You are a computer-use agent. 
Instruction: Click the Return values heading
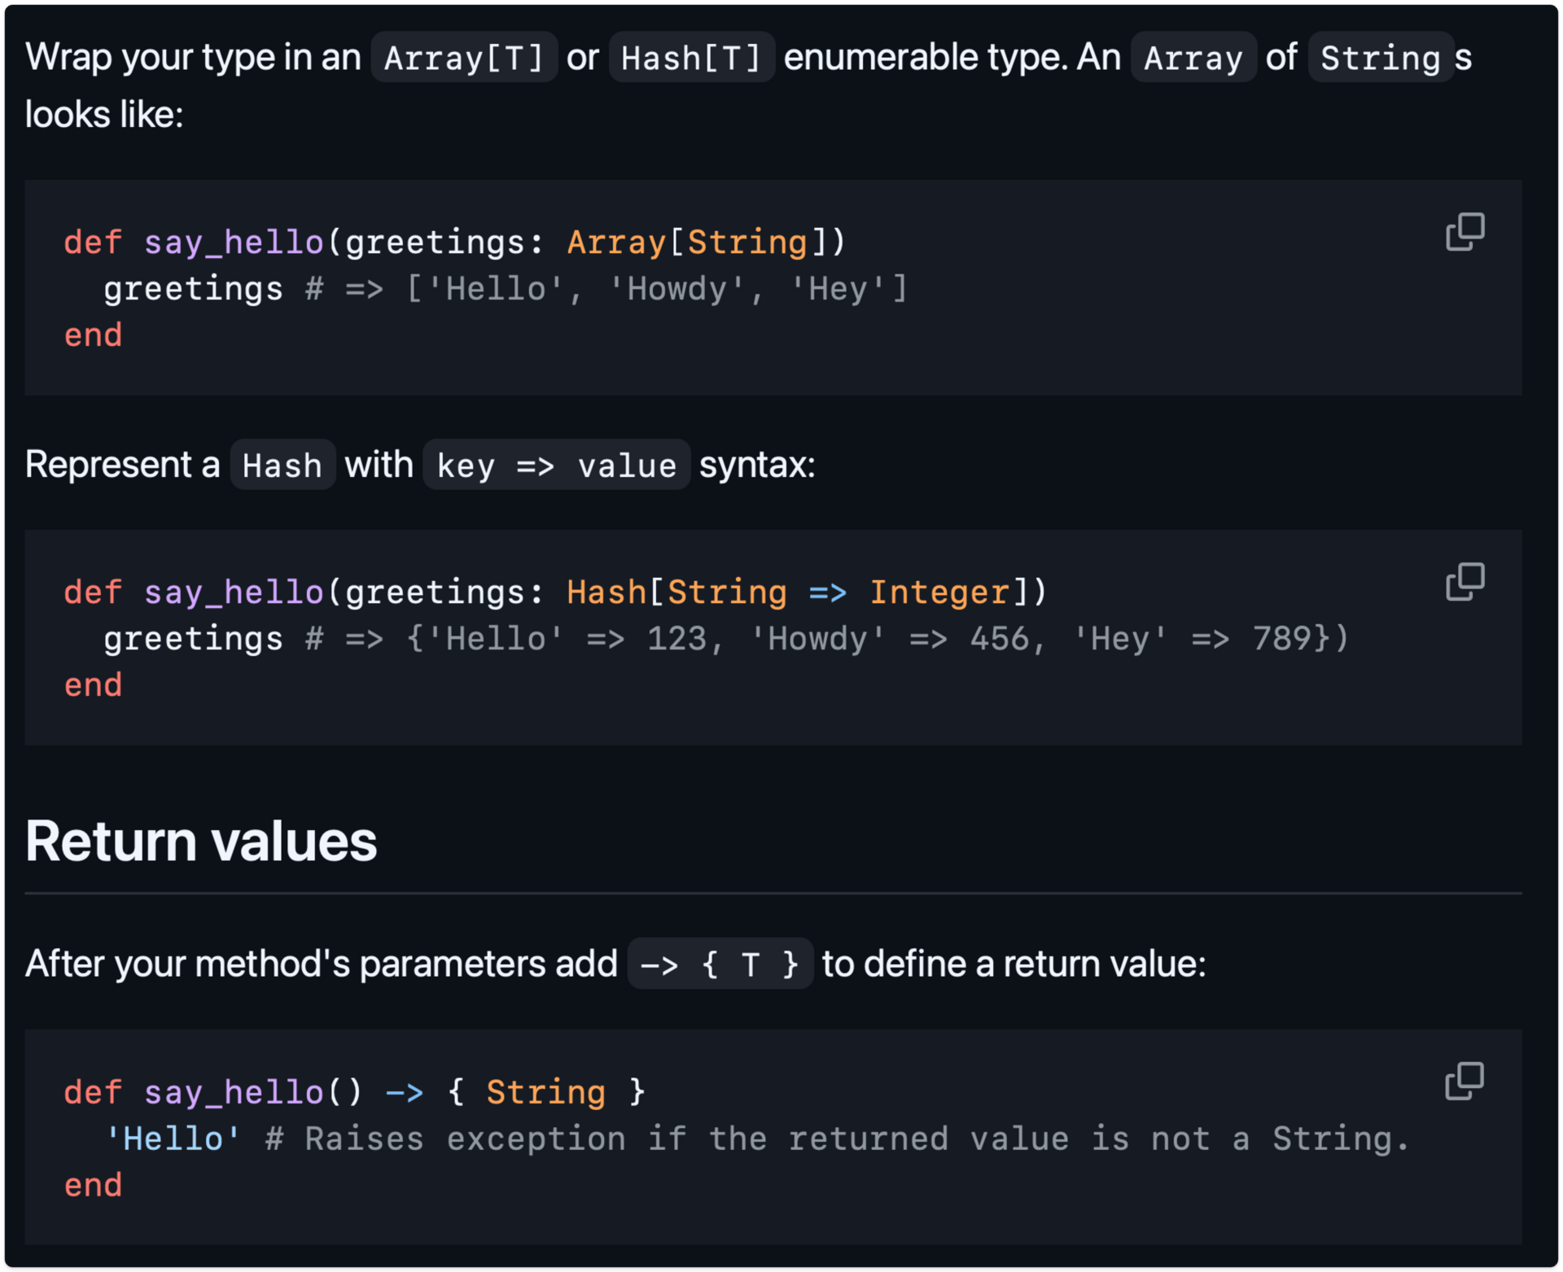(x=201, y=841)
